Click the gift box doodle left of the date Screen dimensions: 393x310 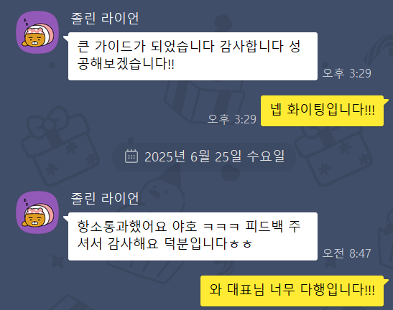tap(59, 145)
